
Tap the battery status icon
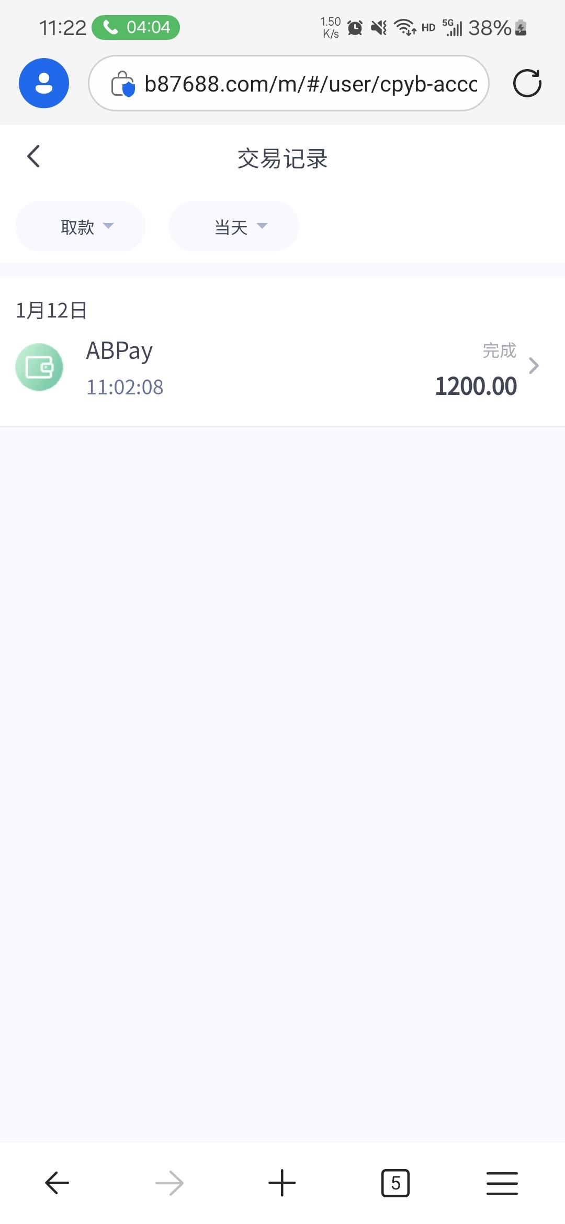pyautogui.click(x=521, y=28)
